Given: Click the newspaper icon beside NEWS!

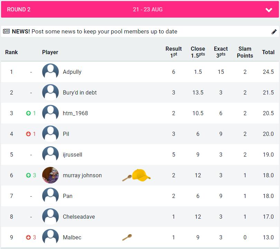Looking at the screenshot, I should click(6, 31).
